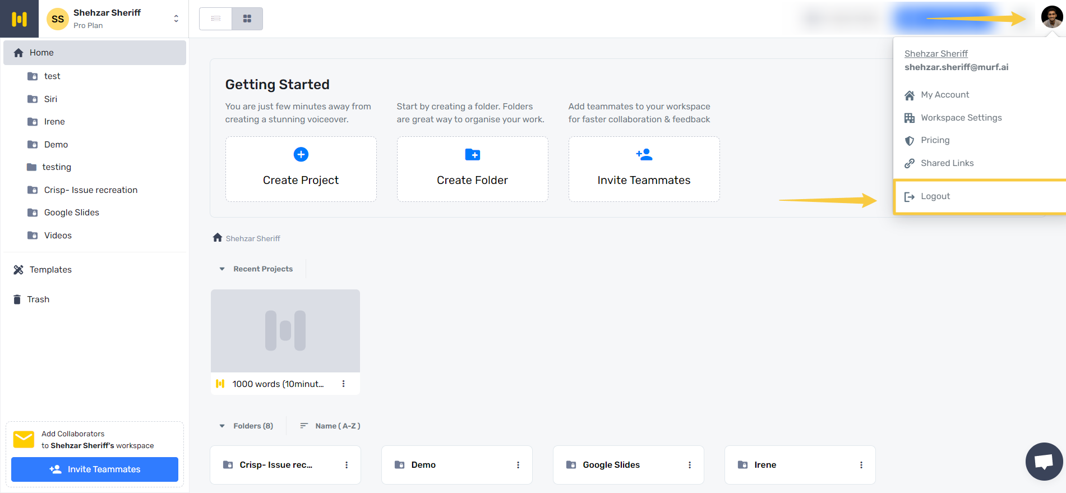
Task: Open Irene folder card
Action: coord(800,465)
